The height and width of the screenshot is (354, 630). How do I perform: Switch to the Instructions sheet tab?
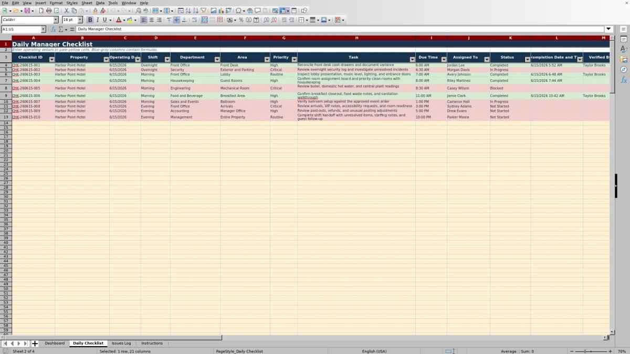point(152,344)
